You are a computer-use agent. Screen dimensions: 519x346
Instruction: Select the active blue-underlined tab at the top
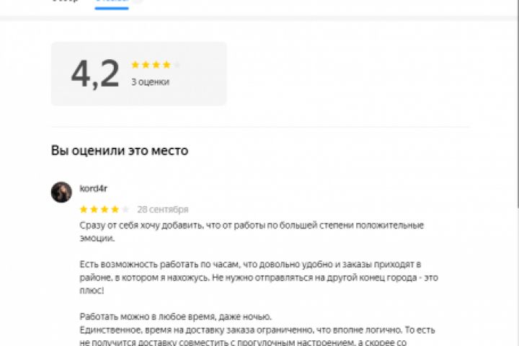(x=112, y=2)
